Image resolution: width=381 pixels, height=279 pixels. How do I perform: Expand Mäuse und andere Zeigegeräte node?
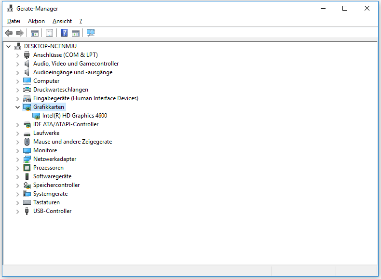pyautogui.click(x=17, y=142)
